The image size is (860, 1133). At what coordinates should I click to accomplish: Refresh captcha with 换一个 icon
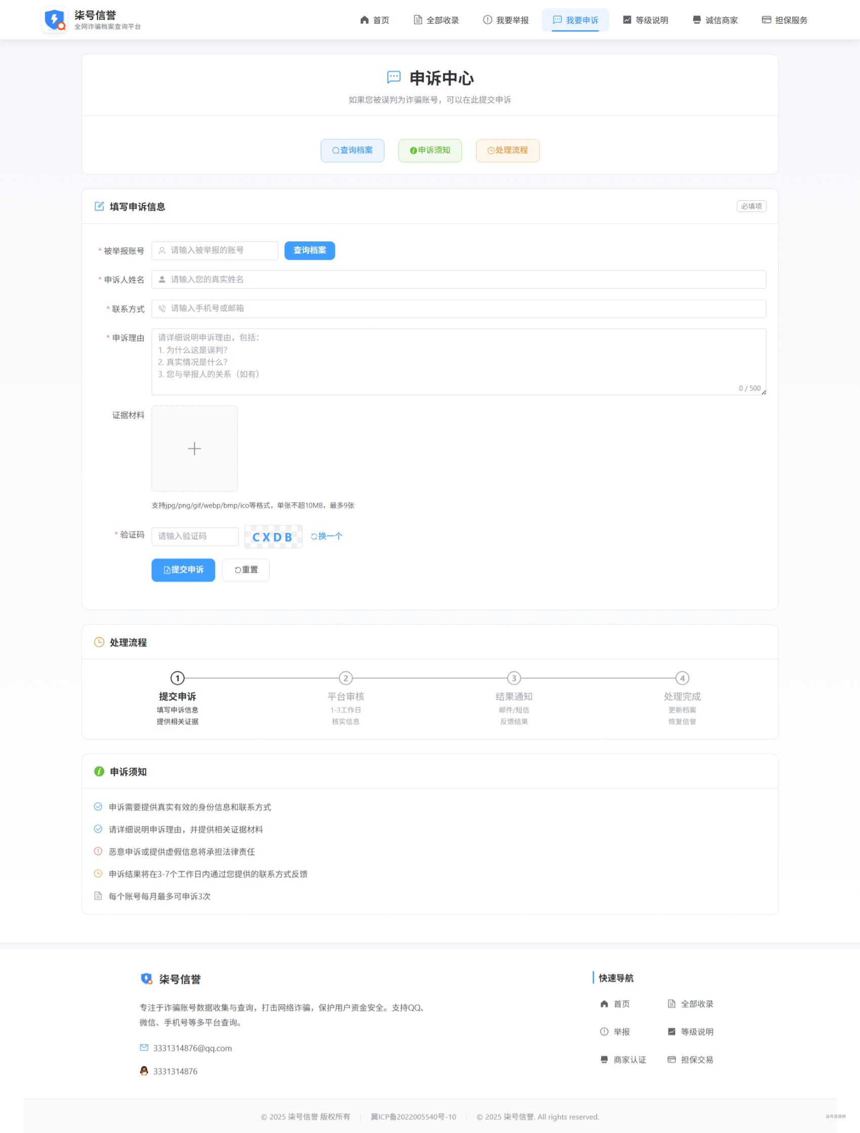(314, 536)
